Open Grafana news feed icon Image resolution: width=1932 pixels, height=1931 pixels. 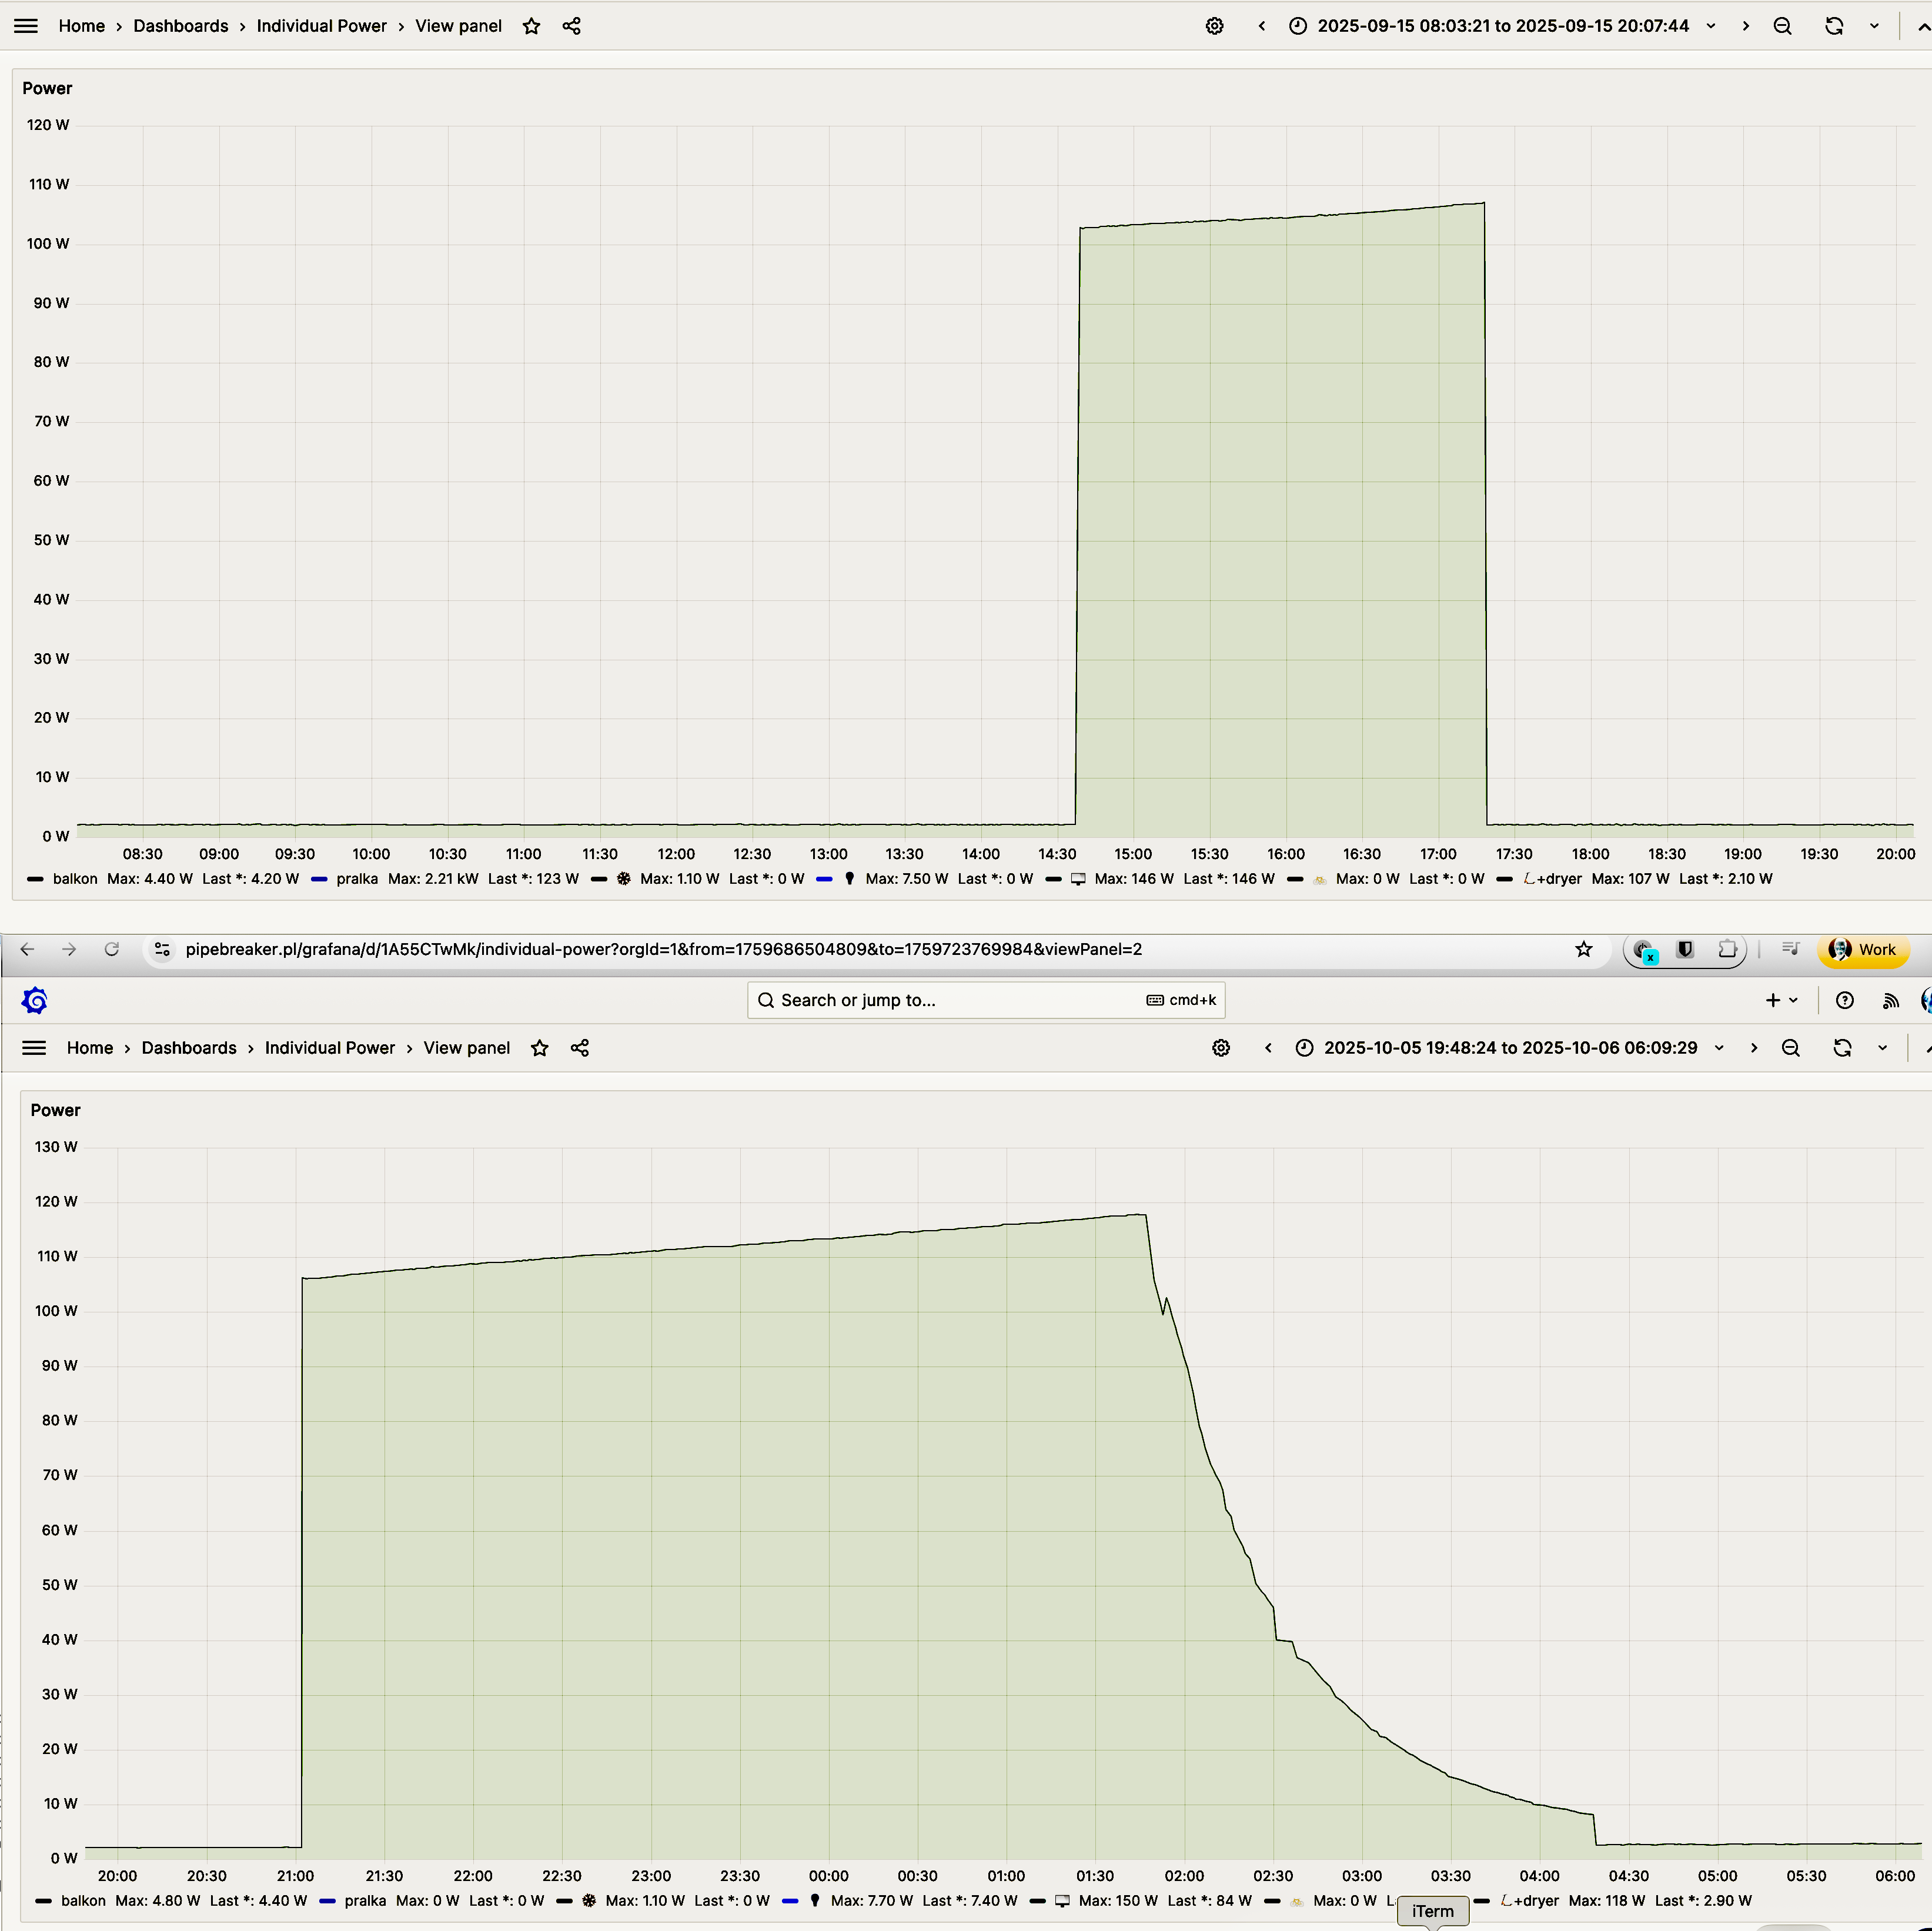(1890, 1000)
